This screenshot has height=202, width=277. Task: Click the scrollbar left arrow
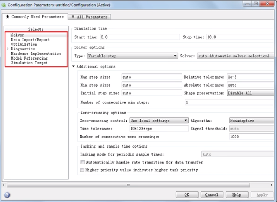pos(4,185)
